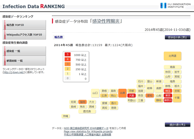This screenshot has height=139, width=194.
Task: Select the 報告数 tab
Action: click(59, 37)
